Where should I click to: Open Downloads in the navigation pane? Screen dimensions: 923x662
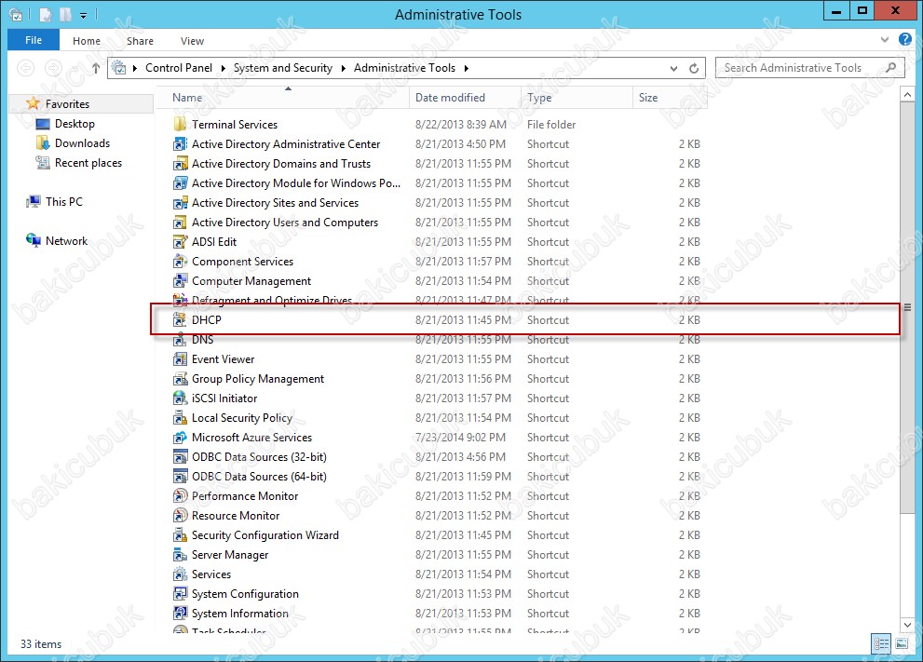tap(82, 143)
